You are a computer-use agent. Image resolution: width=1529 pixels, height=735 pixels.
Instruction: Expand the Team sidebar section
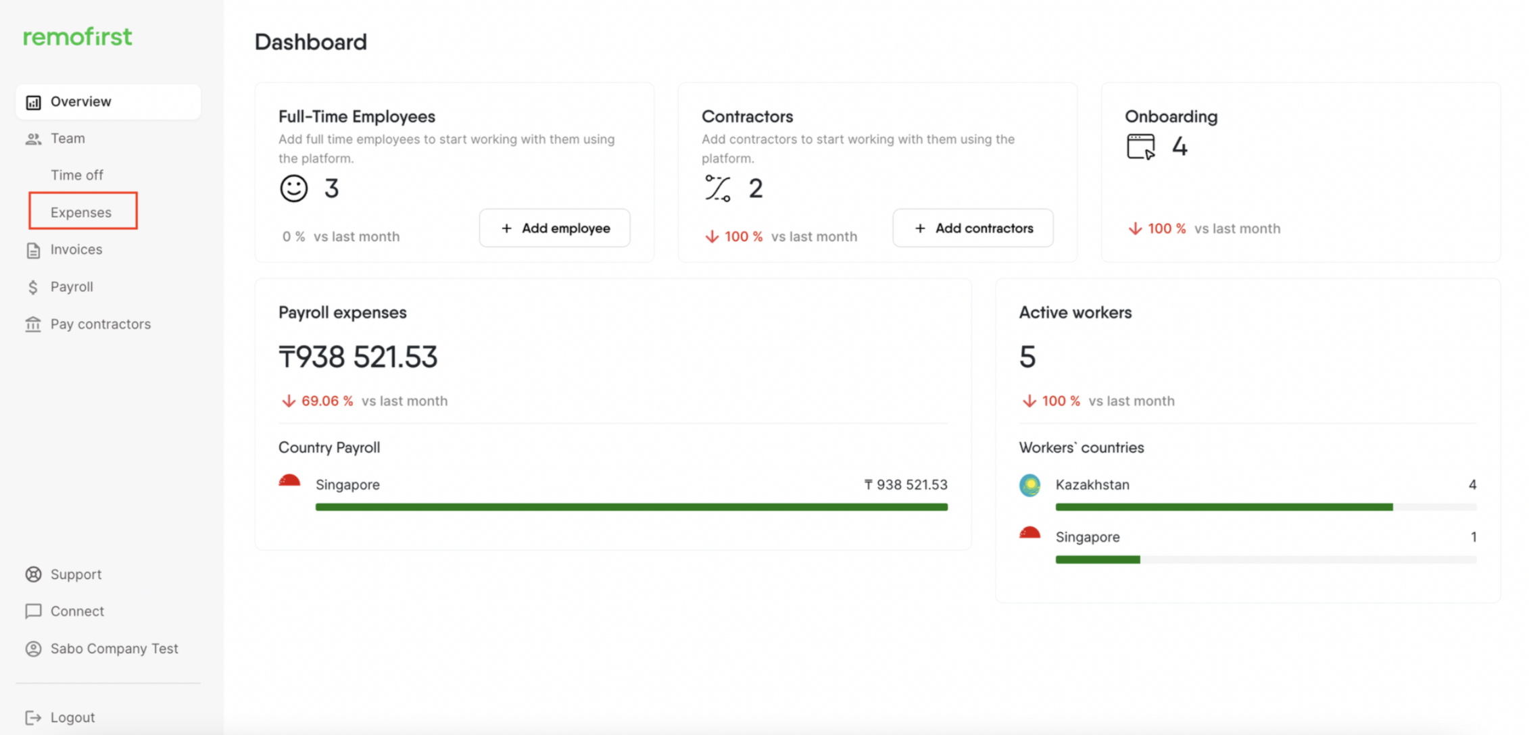68,138
